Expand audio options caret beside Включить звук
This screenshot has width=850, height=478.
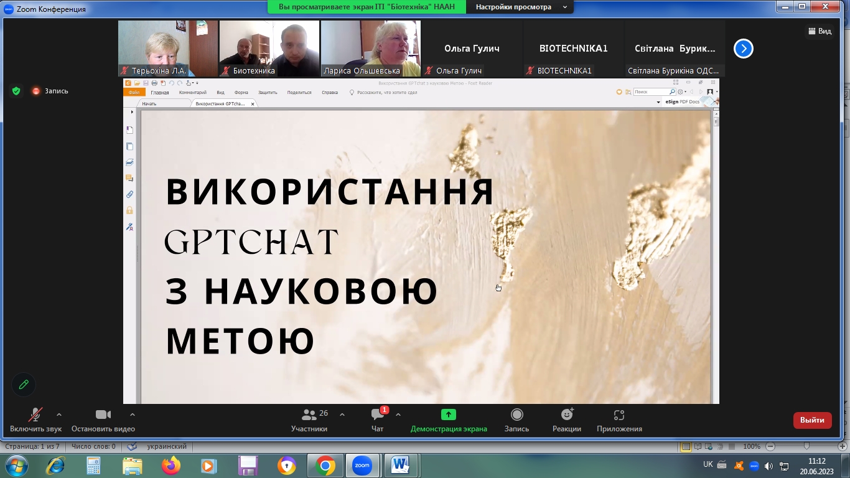[x=59, y=415]
